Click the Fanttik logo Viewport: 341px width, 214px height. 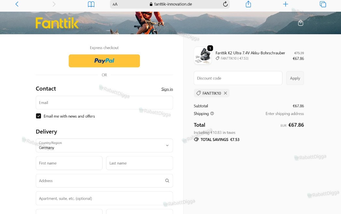click(x=57, y=23)
